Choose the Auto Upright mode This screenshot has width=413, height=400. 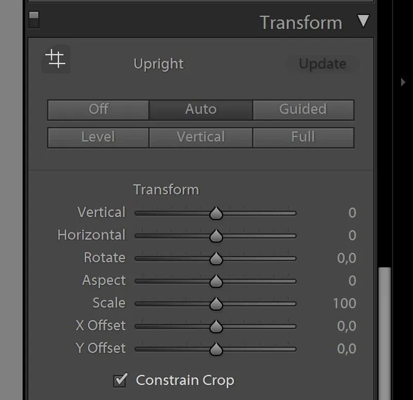click(201, 110)
